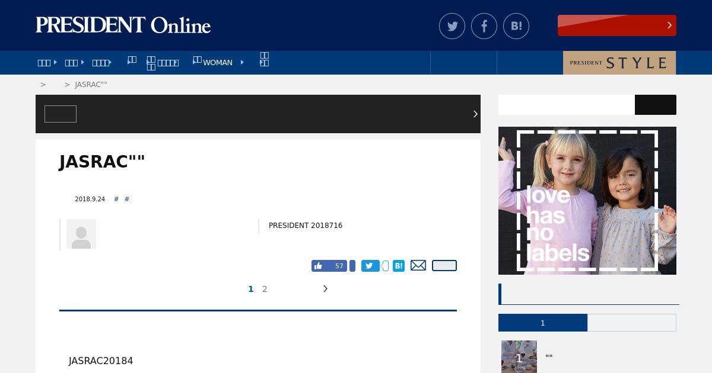Image resolution: width=712 pixels, height=373 pixels.
Task: Click the outlined button next to envelope
Action: tap(444, 265)
